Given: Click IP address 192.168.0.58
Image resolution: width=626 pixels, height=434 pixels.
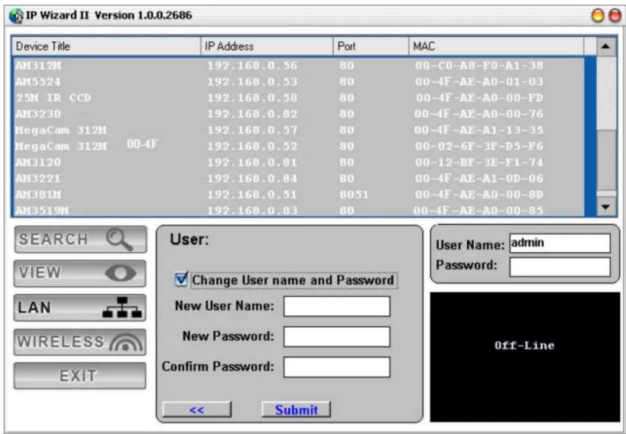Looking at the screenshot, I should click(252, 98).
